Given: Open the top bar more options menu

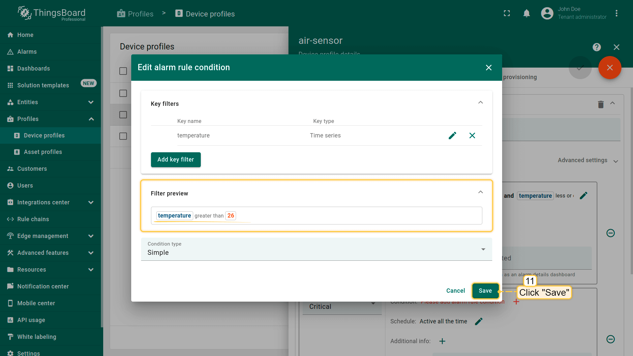Looking at the screenshot, I should tap(616, 13).
